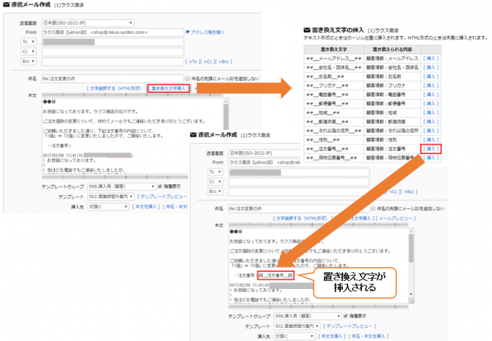Click the Cc address field in upper-left window
The image size is (492, 341).
(112, 52)
